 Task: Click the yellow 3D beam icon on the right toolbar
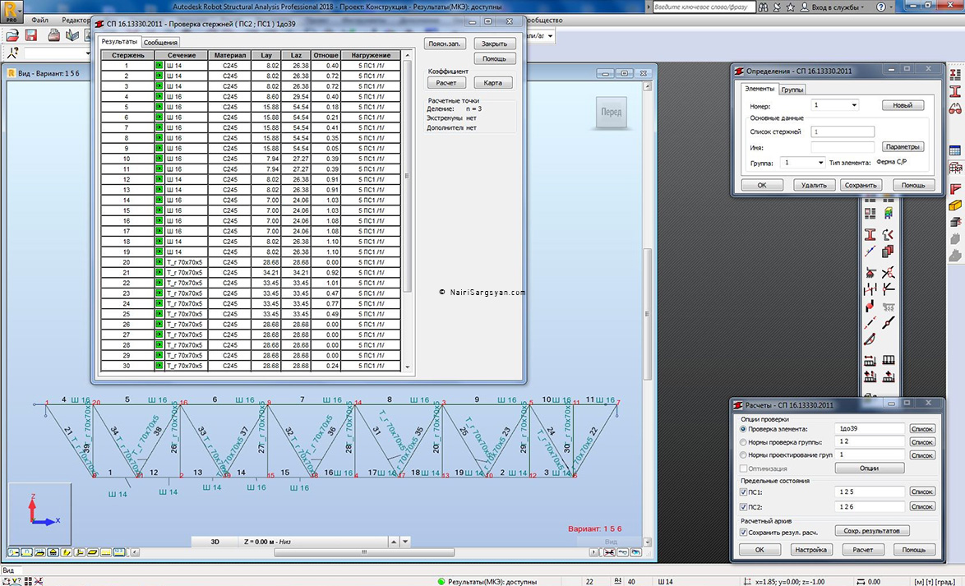click(955, 205)
